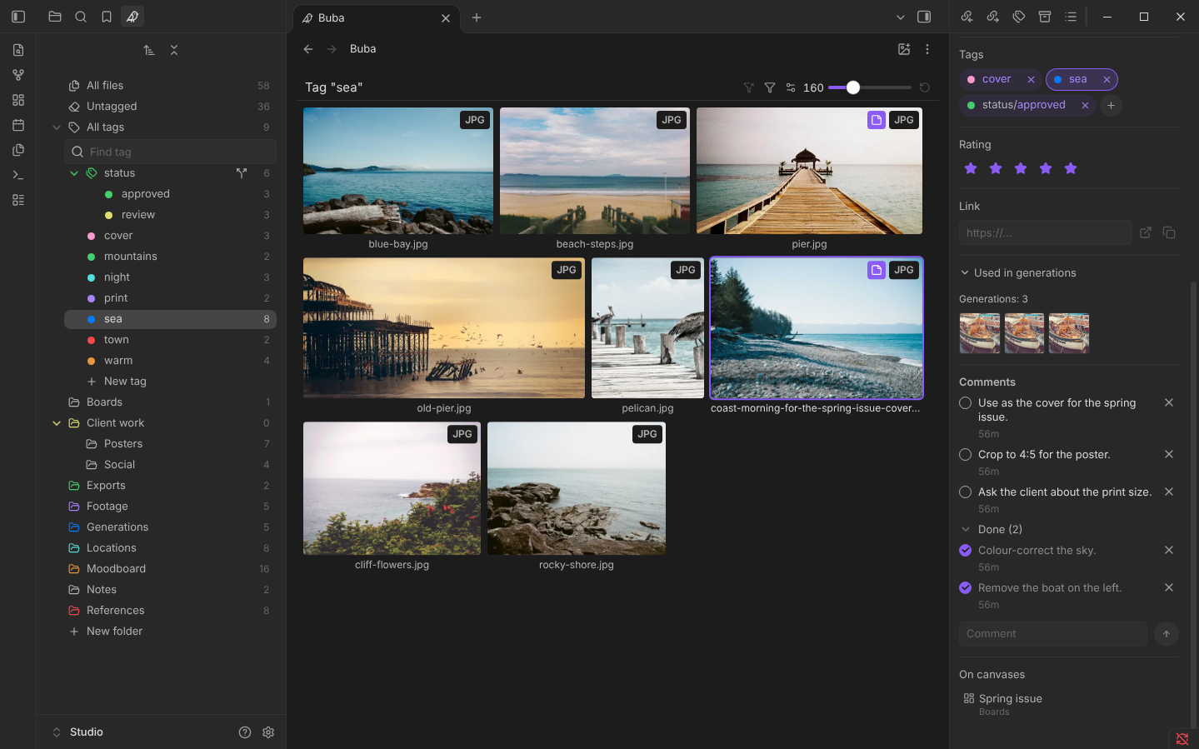Open the bookmarks icon in top bar
The image size is (1199, 749).
107,17
